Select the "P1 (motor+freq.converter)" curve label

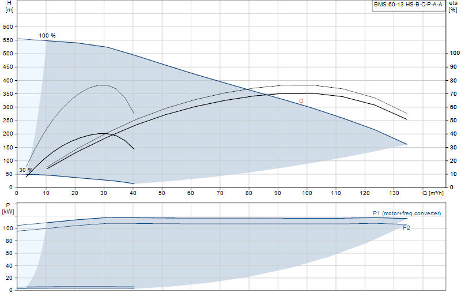pyautogui.click(x=407, y=213)
